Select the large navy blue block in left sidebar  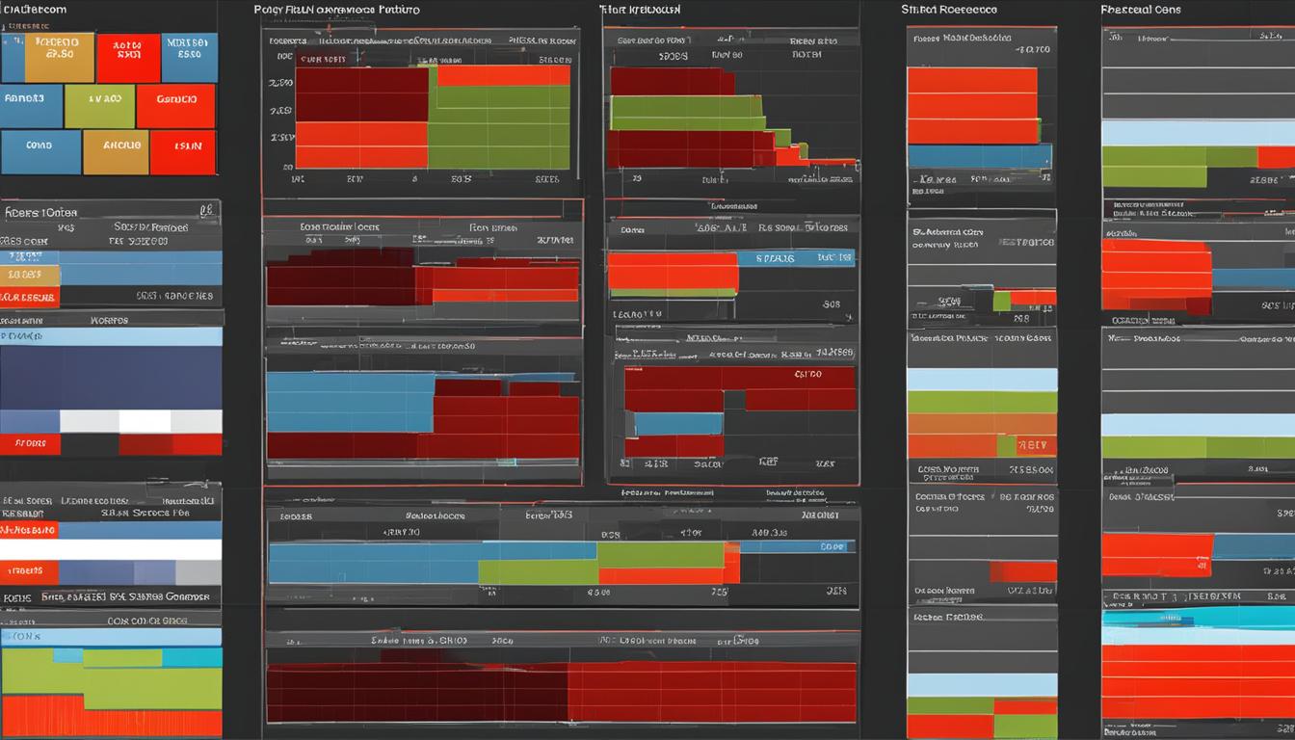click(111, 378)
